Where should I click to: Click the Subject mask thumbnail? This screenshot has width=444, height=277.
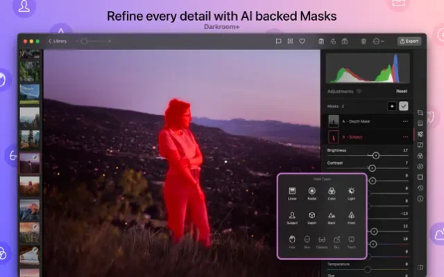tap(334, 137)
